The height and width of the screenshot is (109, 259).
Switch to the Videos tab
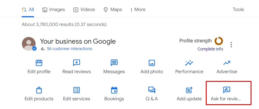click(x=84, y=10)
